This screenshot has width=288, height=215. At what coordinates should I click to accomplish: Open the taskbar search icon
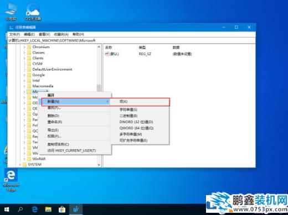click(x=20, y=209)
